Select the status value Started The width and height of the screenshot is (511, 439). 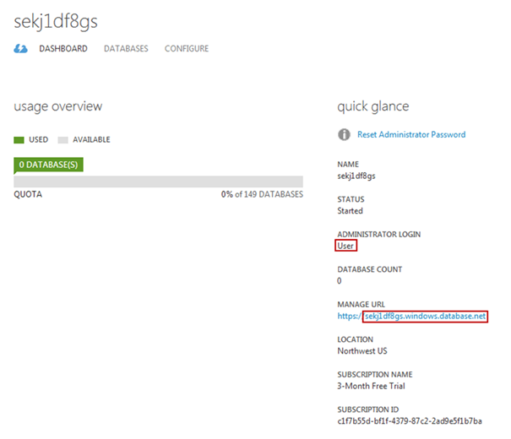(x=350, y=211)
